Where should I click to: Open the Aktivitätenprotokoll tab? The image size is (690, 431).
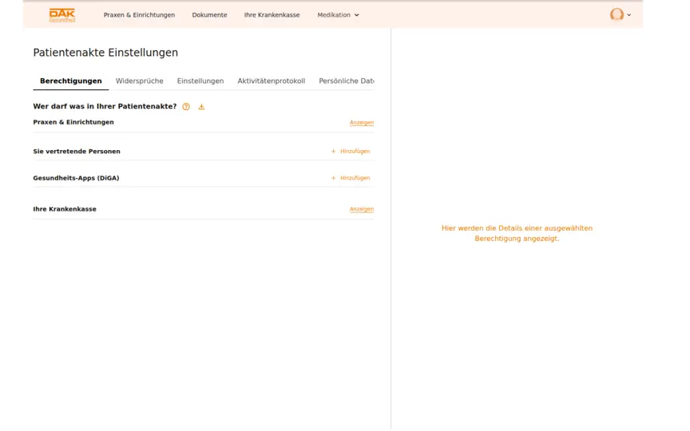pos(271,81)
